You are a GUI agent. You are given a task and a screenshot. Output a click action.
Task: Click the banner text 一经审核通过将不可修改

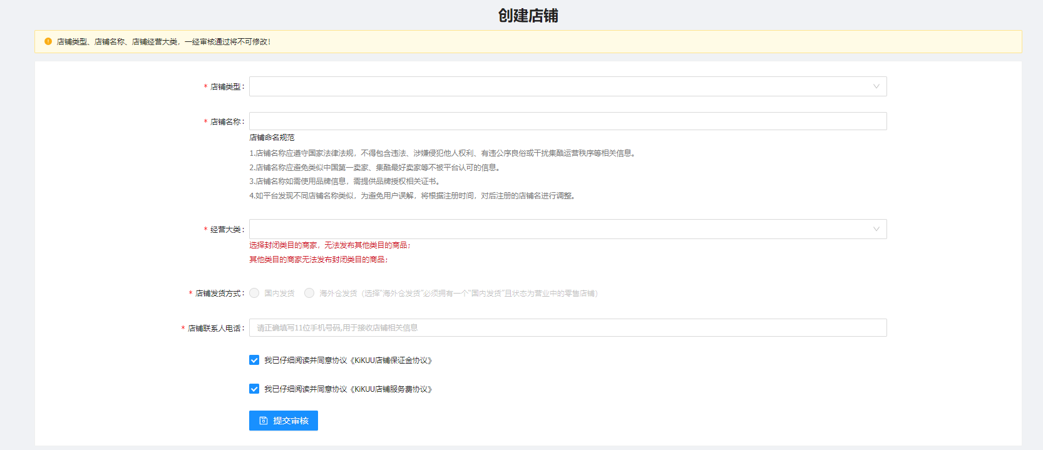tap(228, 42)
